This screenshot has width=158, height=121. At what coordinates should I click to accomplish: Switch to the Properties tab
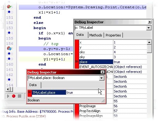pos(113,35)
